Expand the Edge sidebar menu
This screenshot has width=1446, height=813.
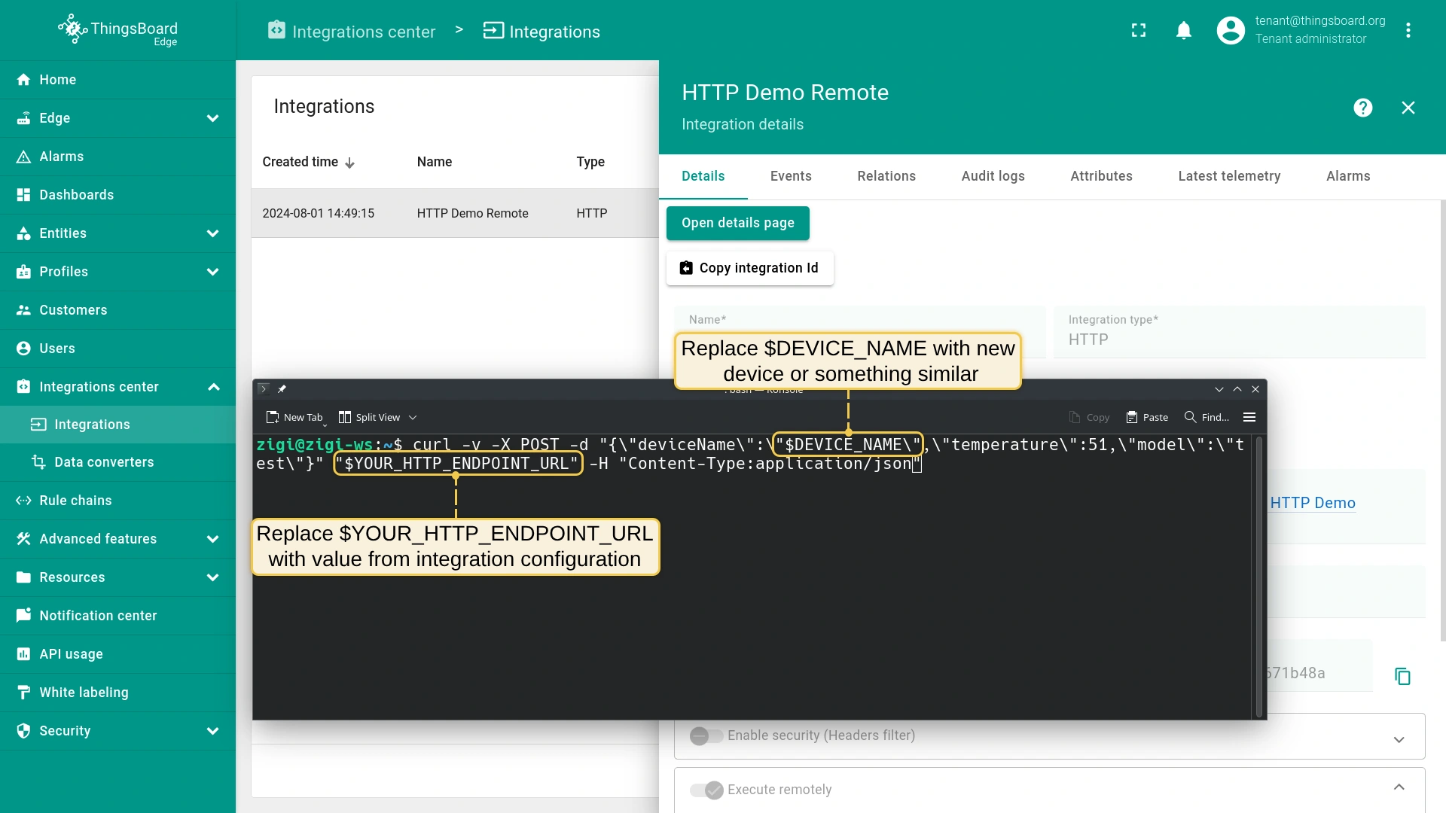[213, 118]
